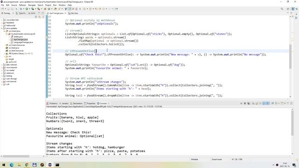Open the Navigate menu
This screenshot has width=299, height=168.
(x=32, y=5)
